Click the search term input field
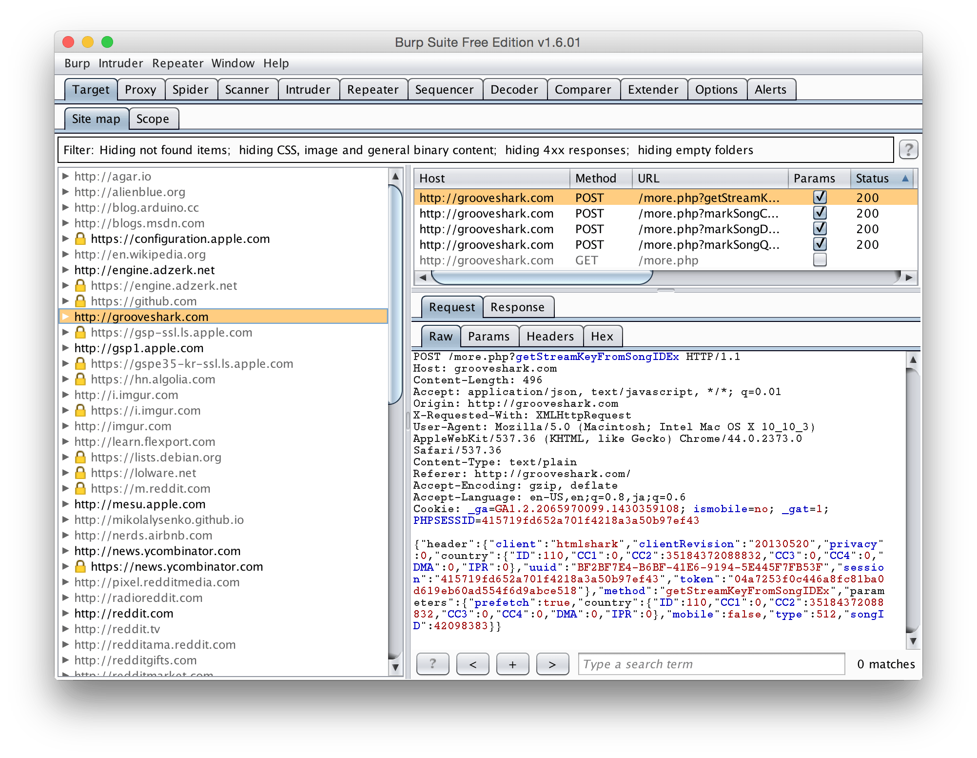 click(711, 664)
